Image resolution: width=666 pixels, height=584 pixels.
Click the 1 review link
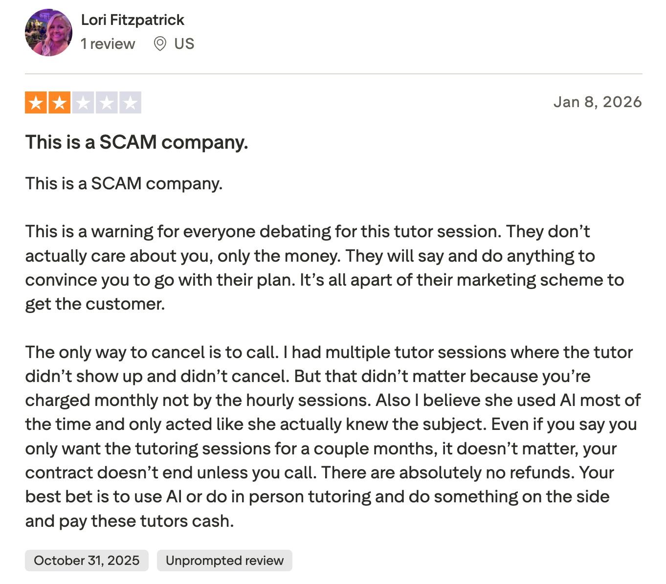(x=108, y=44)
